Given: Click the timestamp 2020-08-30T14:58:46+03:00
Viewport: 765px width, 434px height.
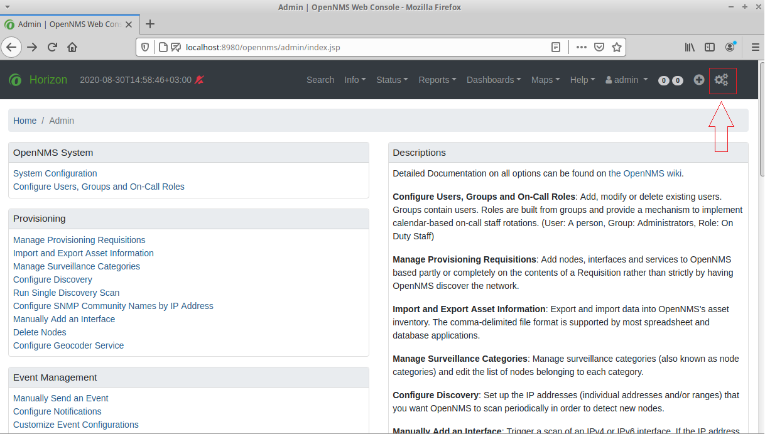Looking at the screenshot, I should coord(136,80).
